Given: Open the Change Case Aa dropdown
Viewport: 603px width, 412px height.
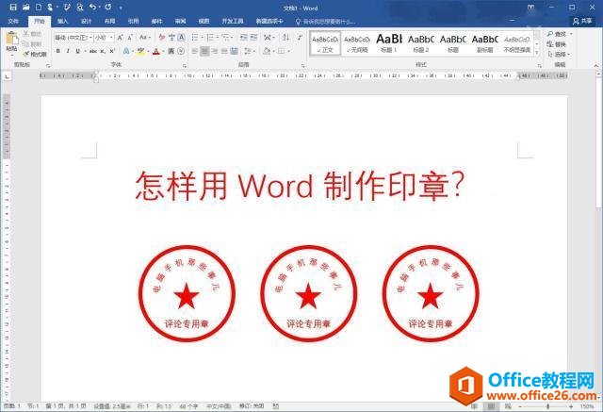Looking at the screenshot, I should (x=144, y=38).
